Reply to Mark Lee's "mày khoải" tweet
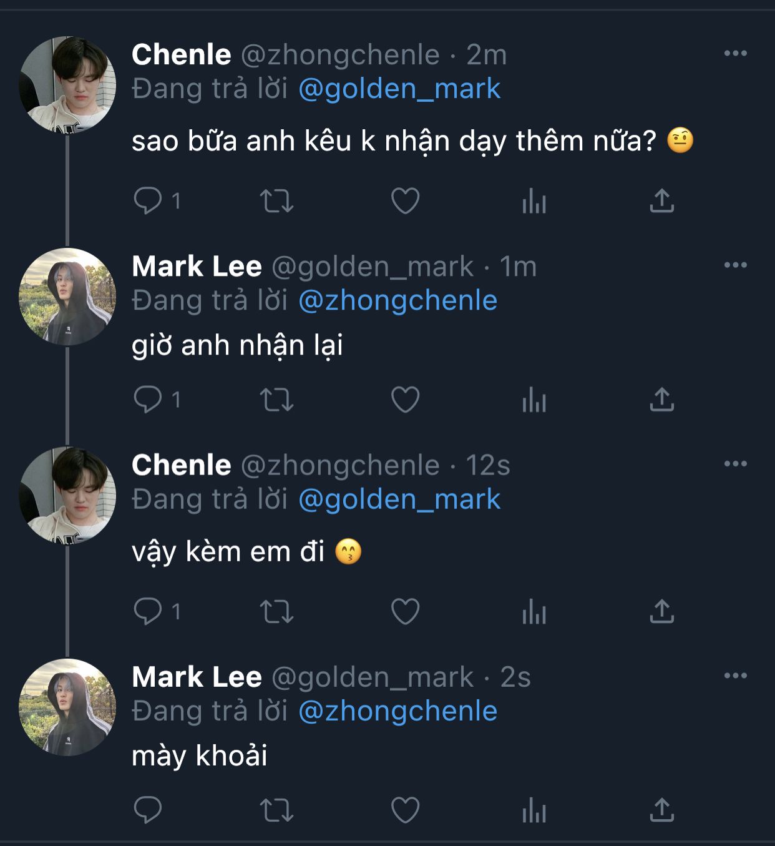 click(148, 810)
